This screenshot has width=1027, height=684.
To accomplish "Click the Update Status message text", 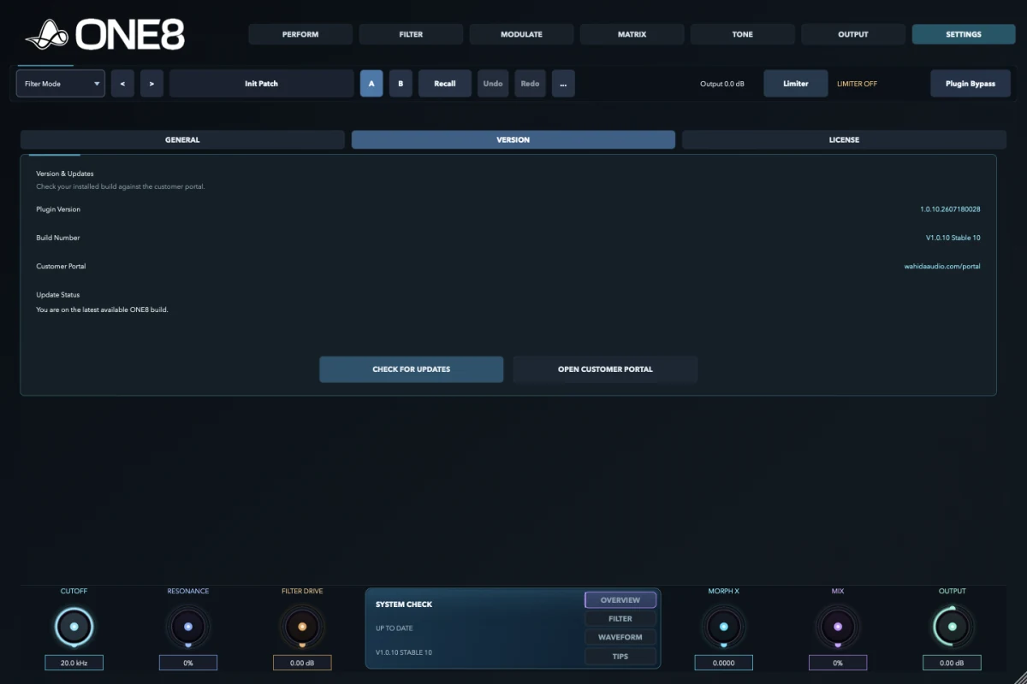I will tap(102, 310).
